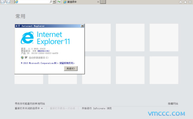Open the Home page icon

[x=181, y=2]
